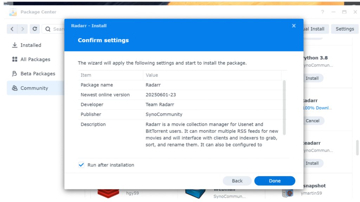Select the Community sidebar item
This screenshot has width=360, height=202.
click(x=34, y=88)
